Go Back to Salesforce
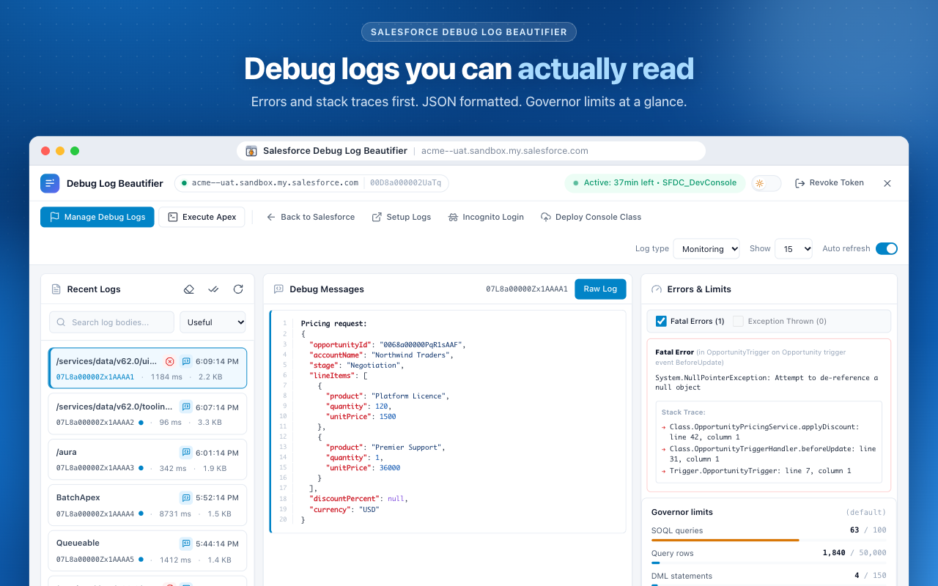The image size is (938, 586). (x=311, y=217)
